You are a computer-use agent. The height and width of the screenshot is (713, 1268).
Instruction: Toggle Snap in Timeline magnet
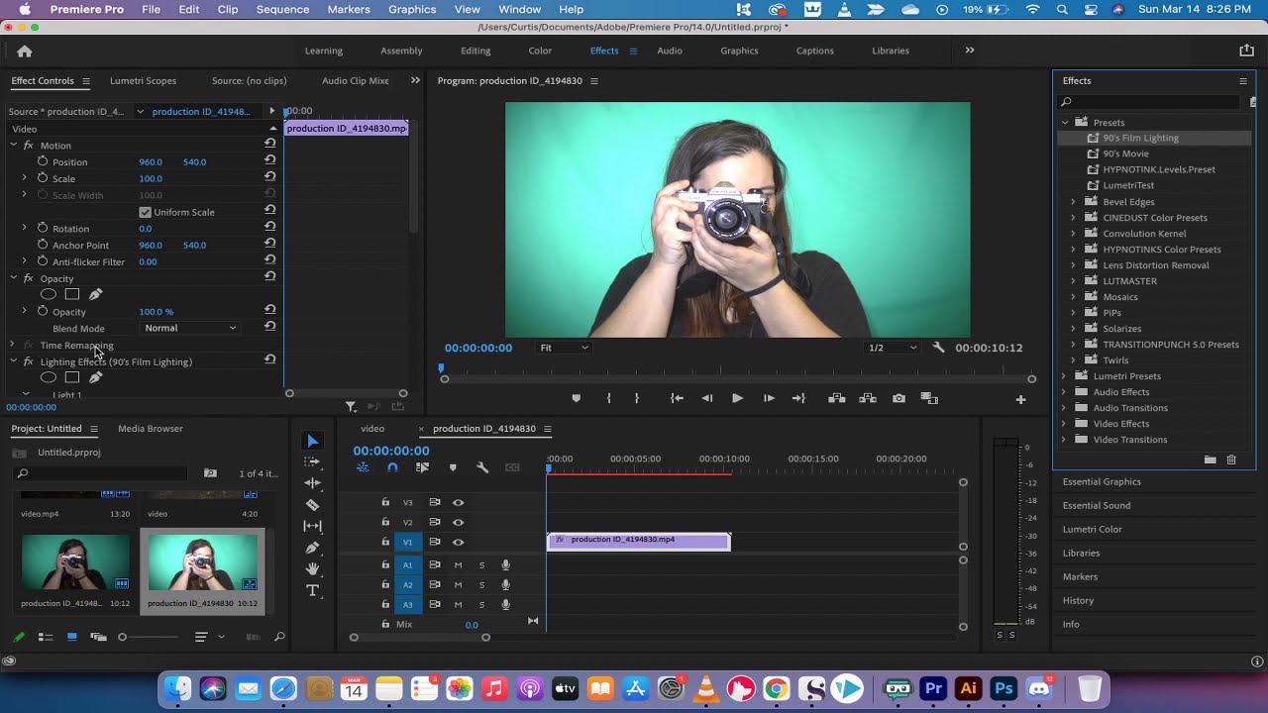(392, 467)
